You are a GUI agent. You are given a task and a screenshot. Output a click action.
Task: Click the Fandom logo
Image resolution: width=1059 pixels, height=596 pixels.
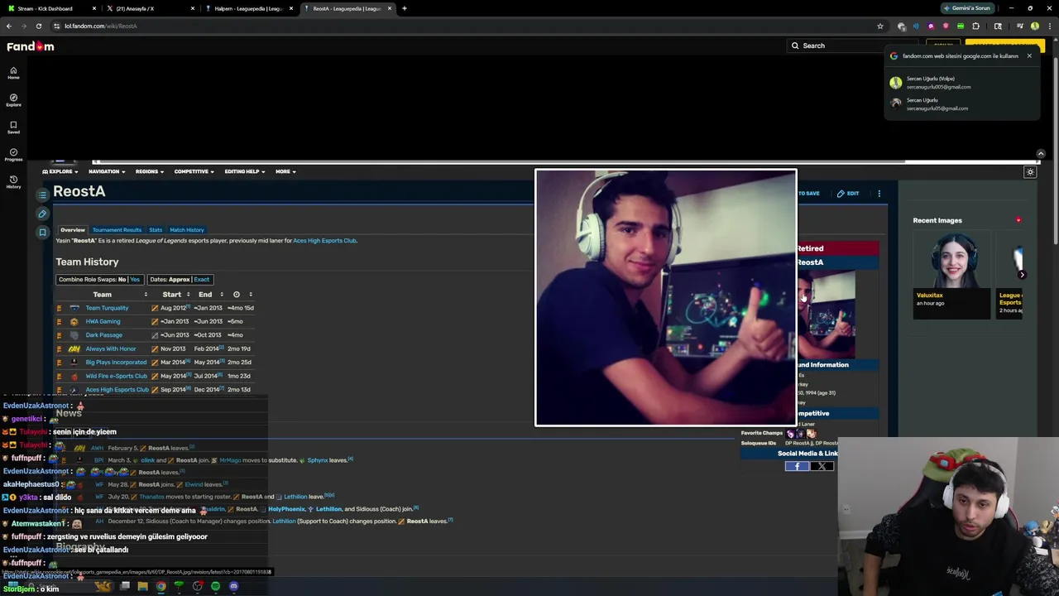[31, 46]
